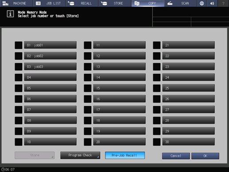Open the question mark help icon

point(223,3)
